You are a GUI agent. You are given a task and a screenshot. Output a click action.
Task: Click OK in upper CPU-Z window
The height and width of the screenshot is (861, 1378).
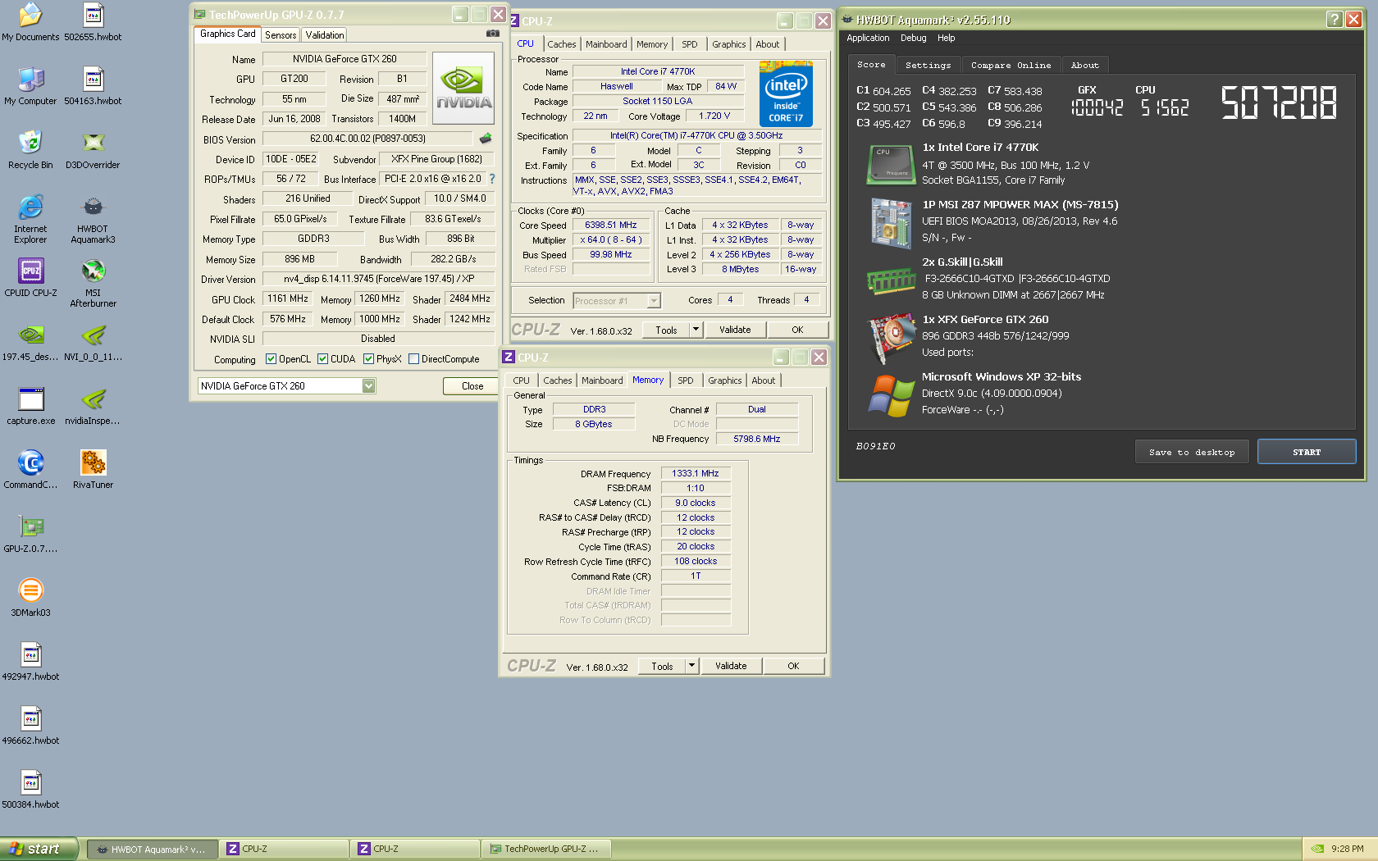[x=797, y=330]
